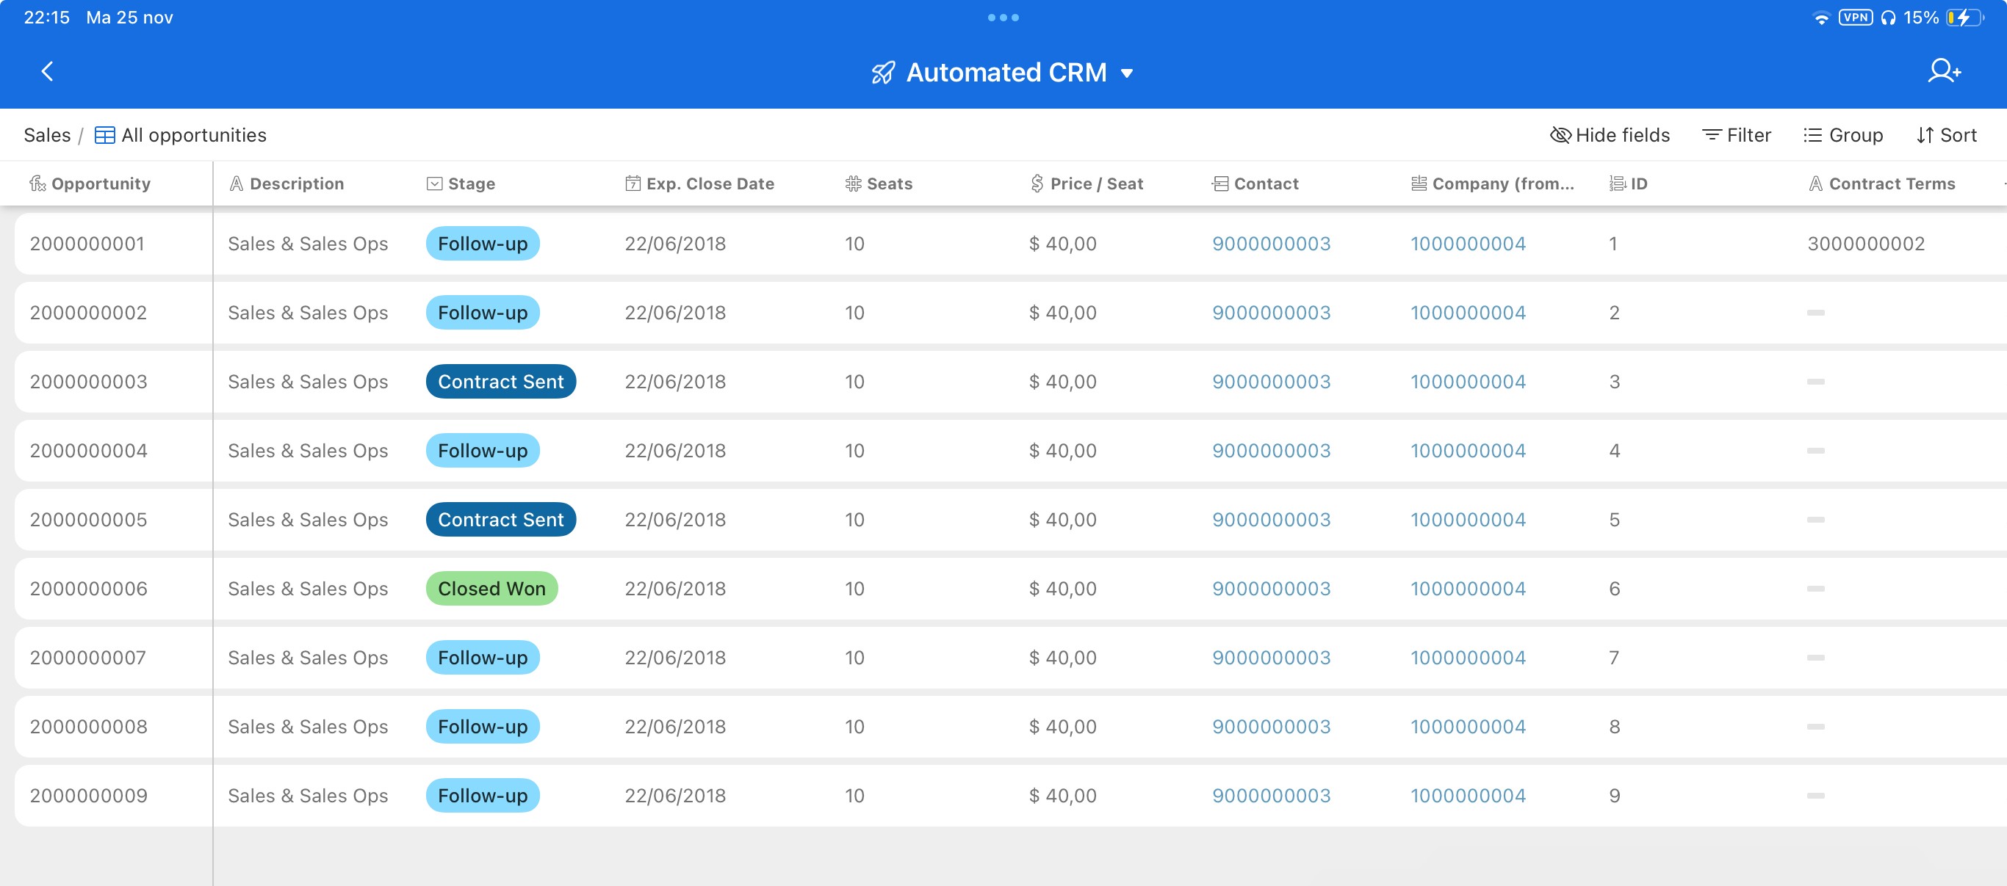Image resolution: width=2007 pixels, height=886 pixels.
Task: Click the grid view icon by All opportunities
Action: pyautogui.click(x=104, y=136)
